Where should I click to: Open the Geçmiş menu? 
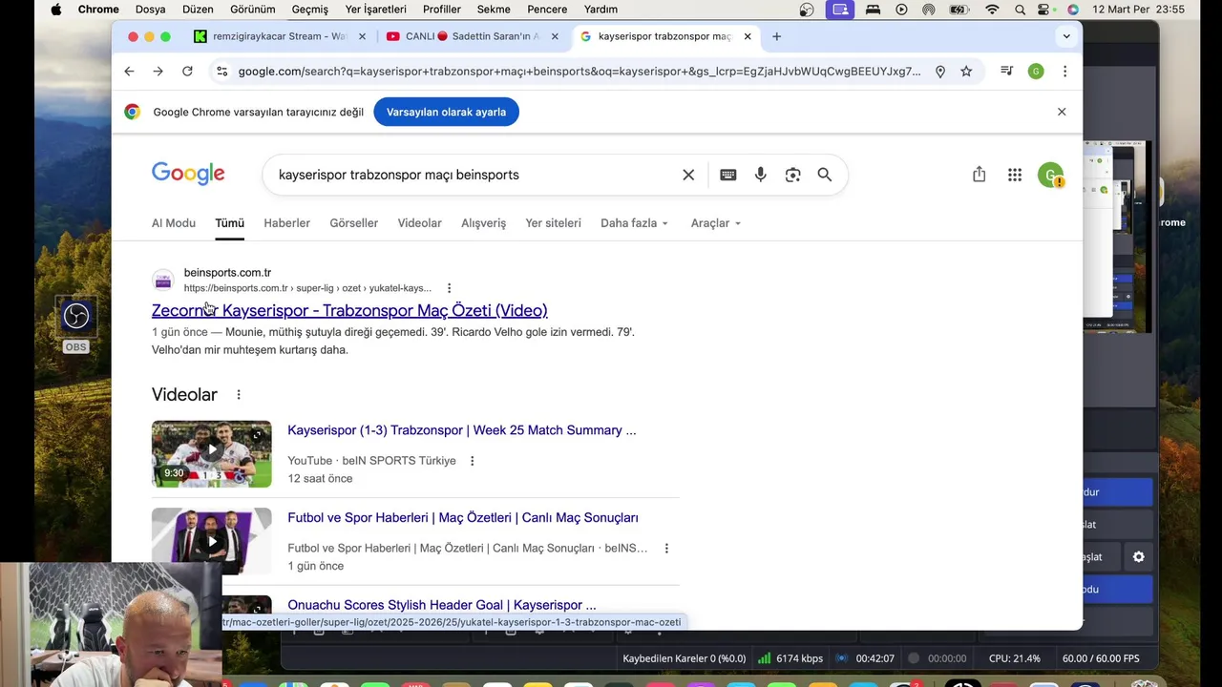[x=310, y=10]
